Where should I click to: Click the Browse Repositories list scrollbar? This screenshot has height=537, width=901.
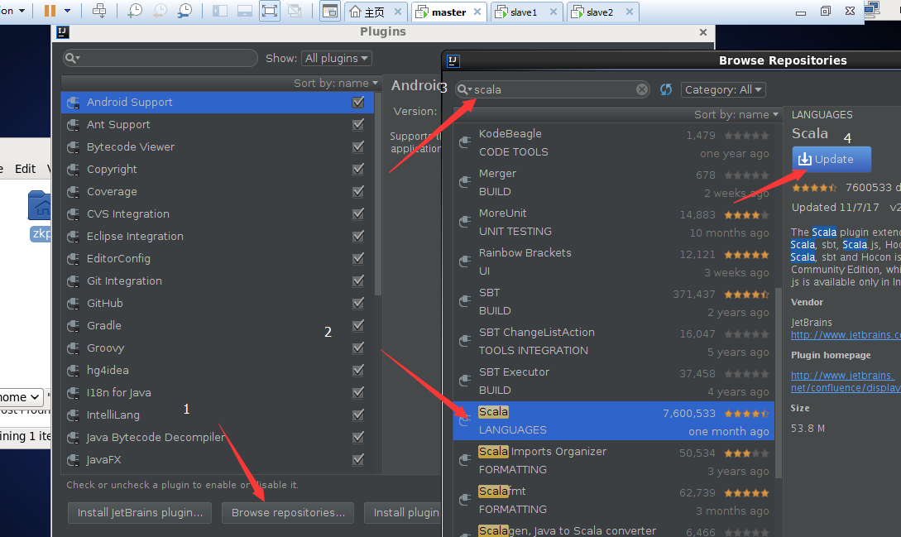[779, 382]
